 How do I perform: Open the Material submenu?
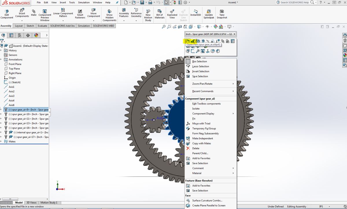coord(211,173)
